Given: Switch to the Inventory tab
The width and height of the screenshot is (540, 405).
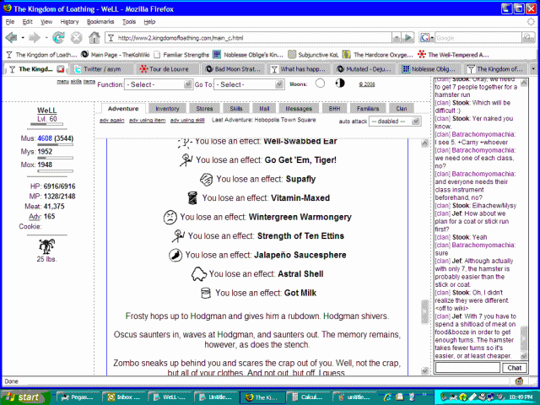Looking at the screenshot, I should (167, 108).
